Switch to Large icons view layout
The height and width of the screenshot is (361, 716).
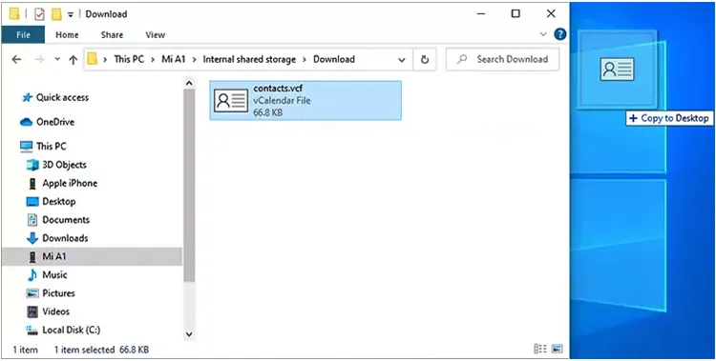[x=558, y=350]
